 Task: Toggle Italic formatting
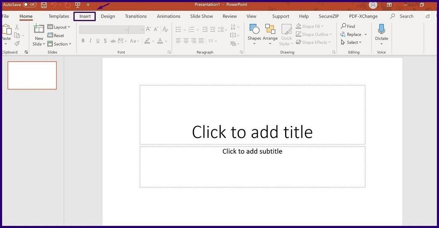90,41
